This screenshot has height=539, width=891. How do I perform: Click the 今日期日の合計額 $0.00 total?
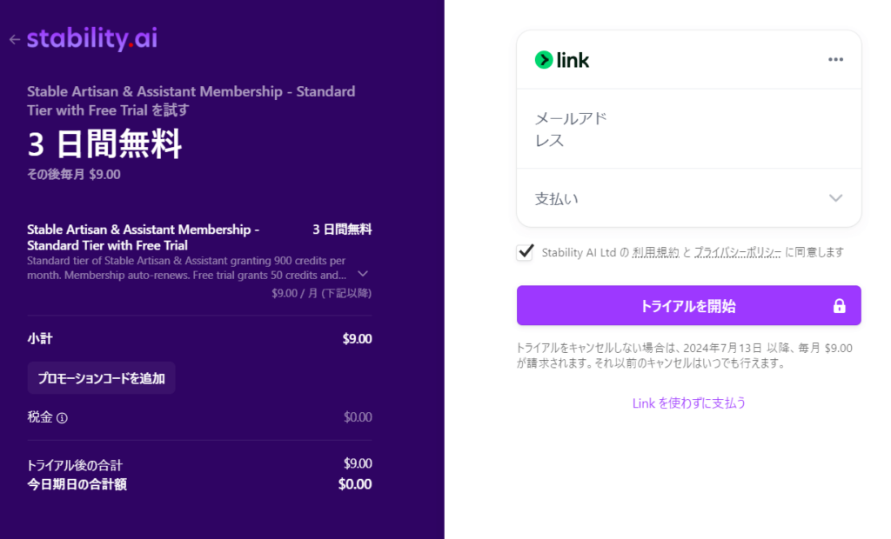(355, 484)
